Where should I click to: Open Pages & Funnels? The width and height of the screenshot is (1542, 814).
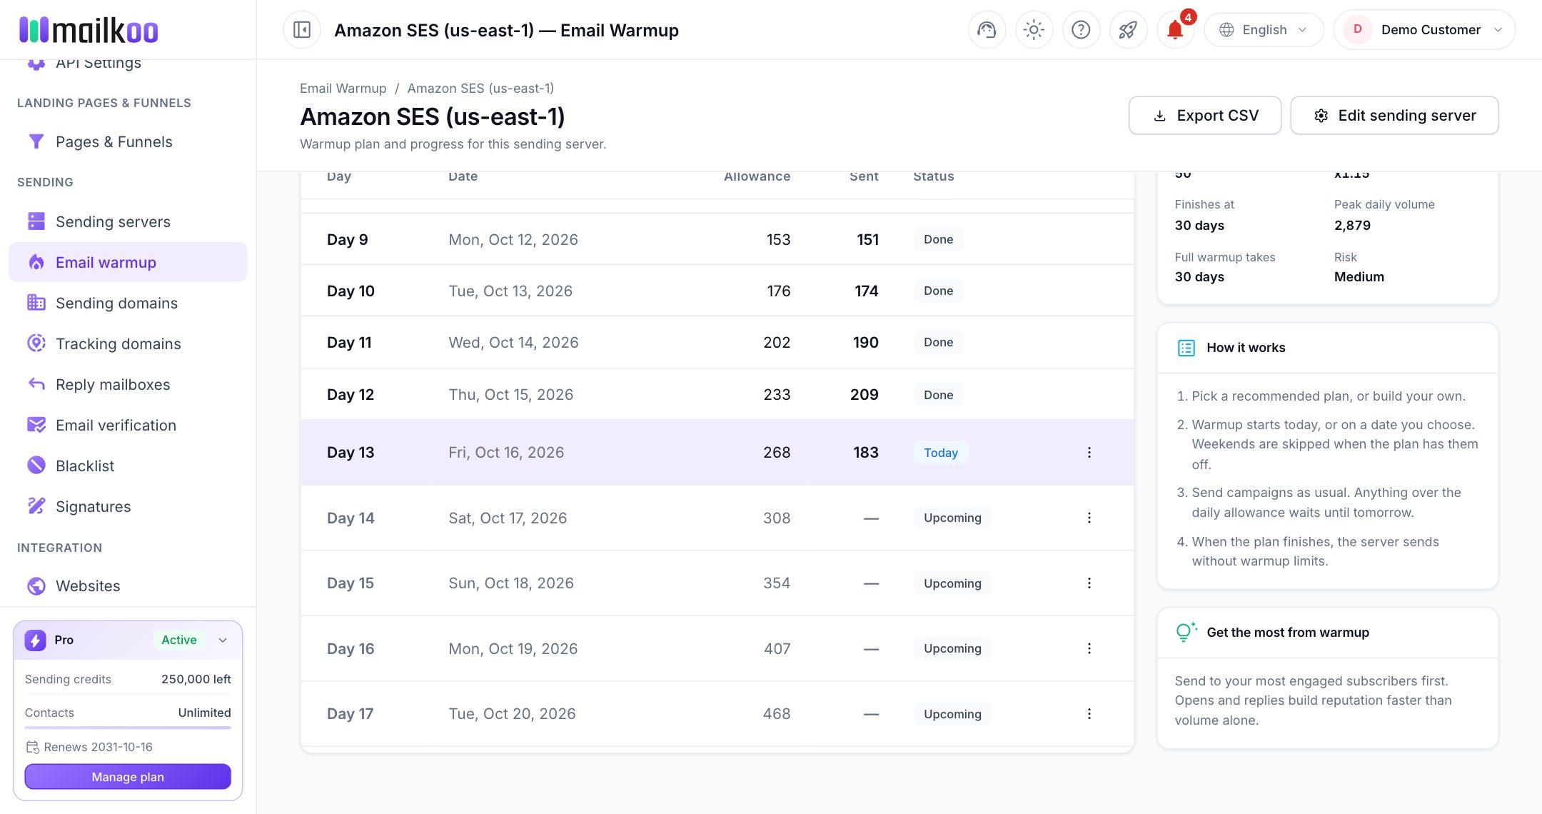pos(128,141)
